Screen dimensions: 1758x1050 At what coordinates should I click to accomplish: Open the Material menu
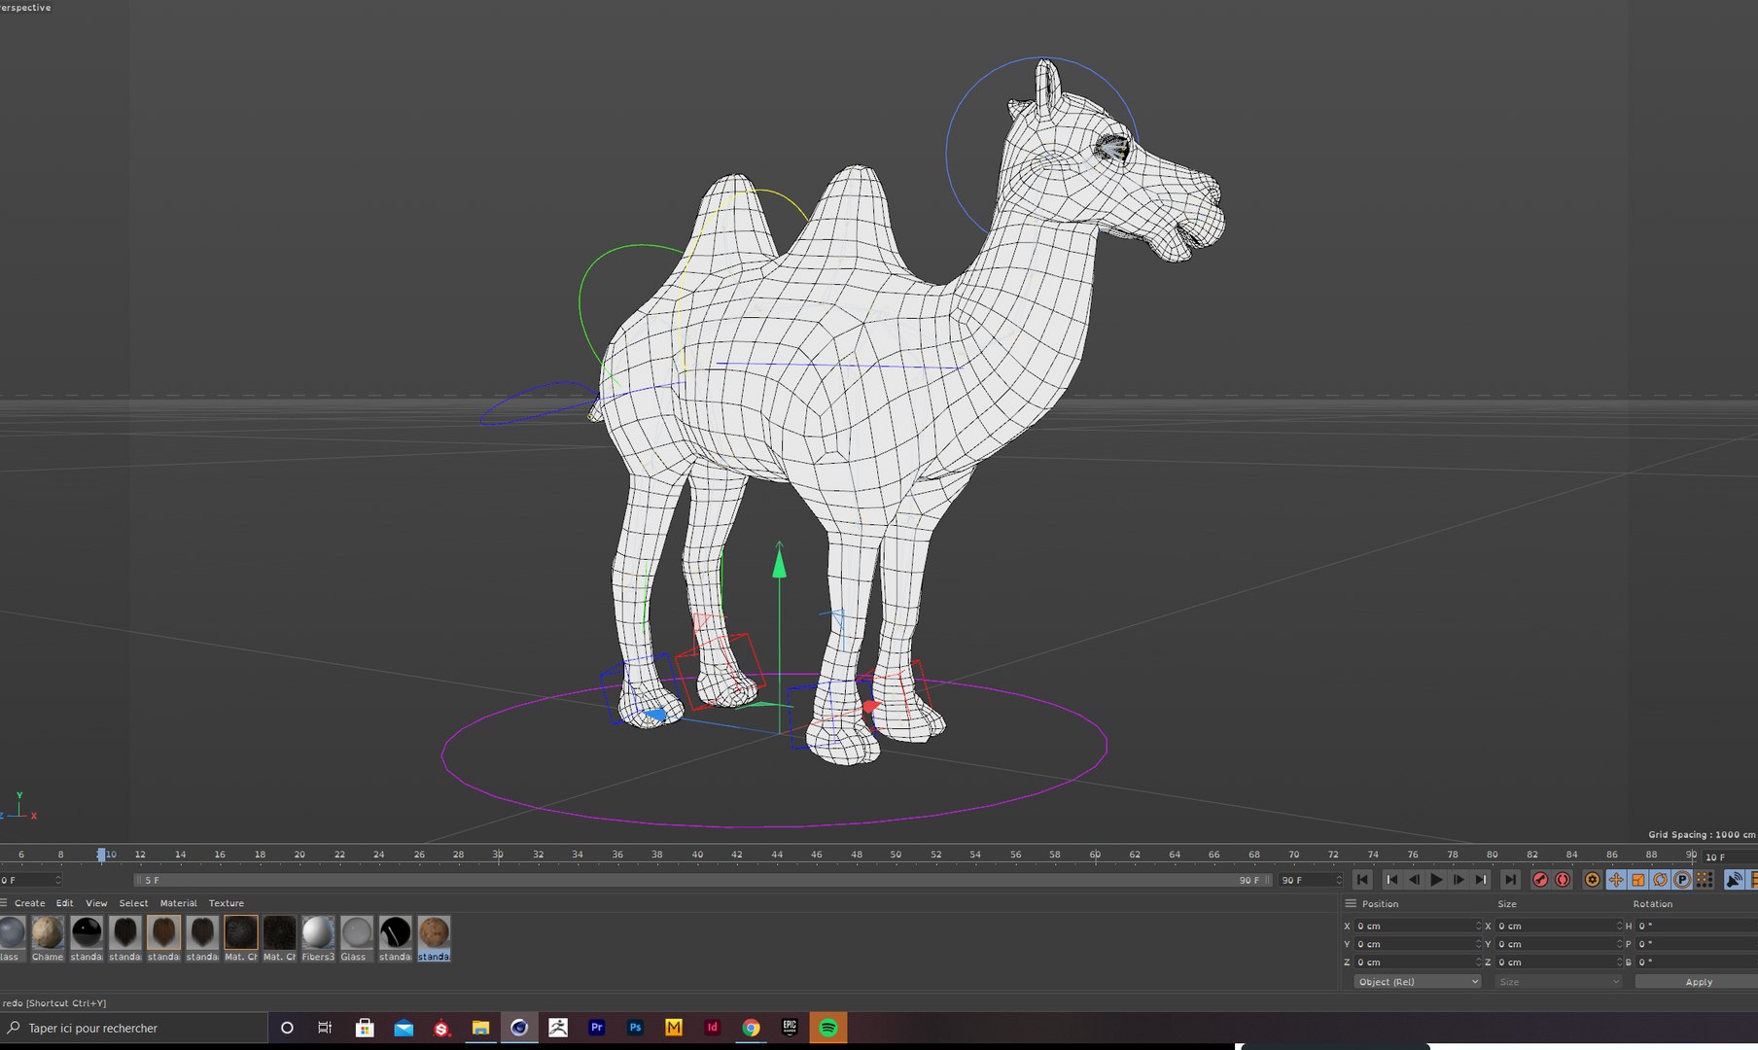(x=178, y=903)
